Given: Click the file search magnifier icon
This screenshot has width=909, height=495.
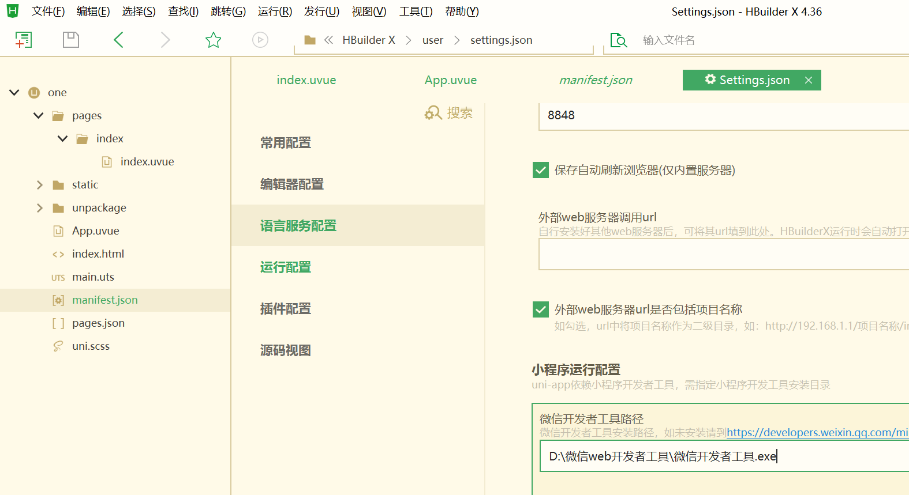Looking at the screenshot, I should point(619,40).
